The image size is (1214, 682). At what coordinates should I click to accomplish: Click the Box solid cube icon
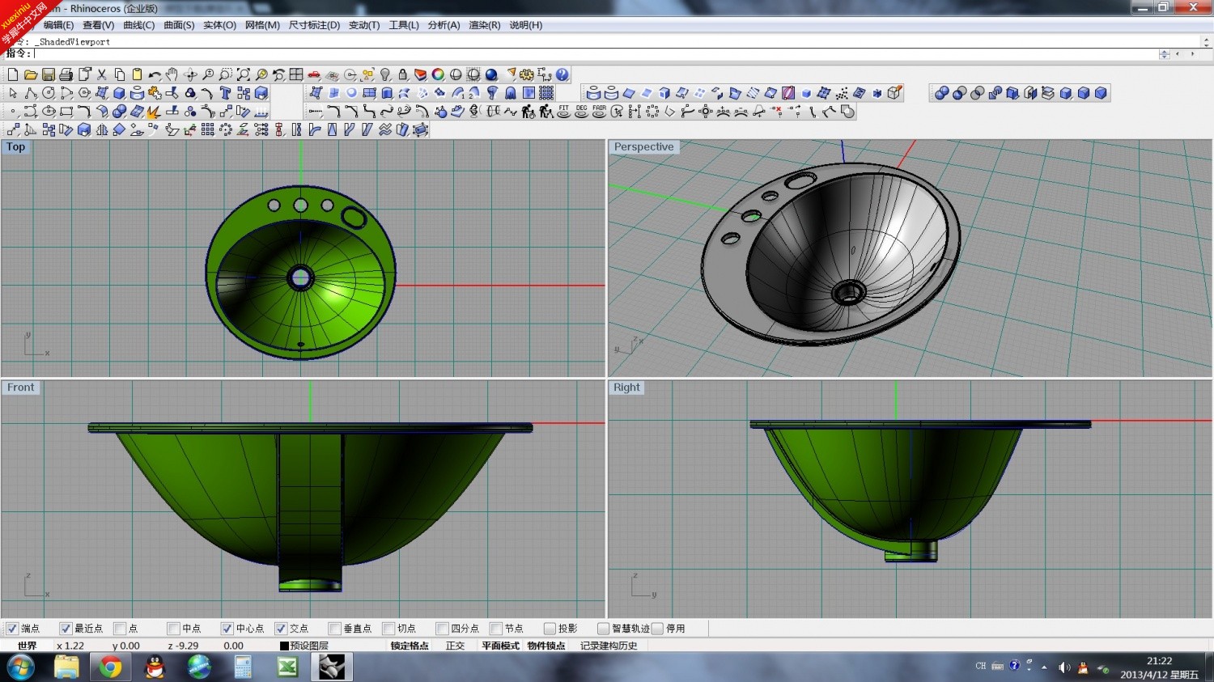tap(119, 93)
